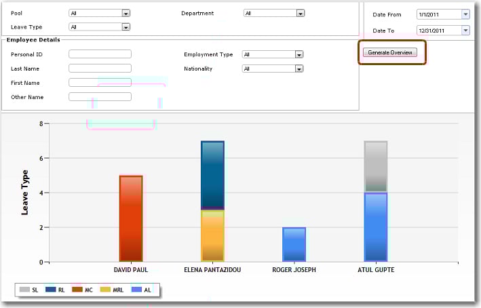The height and width of the screenshot is (308, 481).
Task: Select Elena Pantazidou's dark blue bar segment
Action: 212,174
